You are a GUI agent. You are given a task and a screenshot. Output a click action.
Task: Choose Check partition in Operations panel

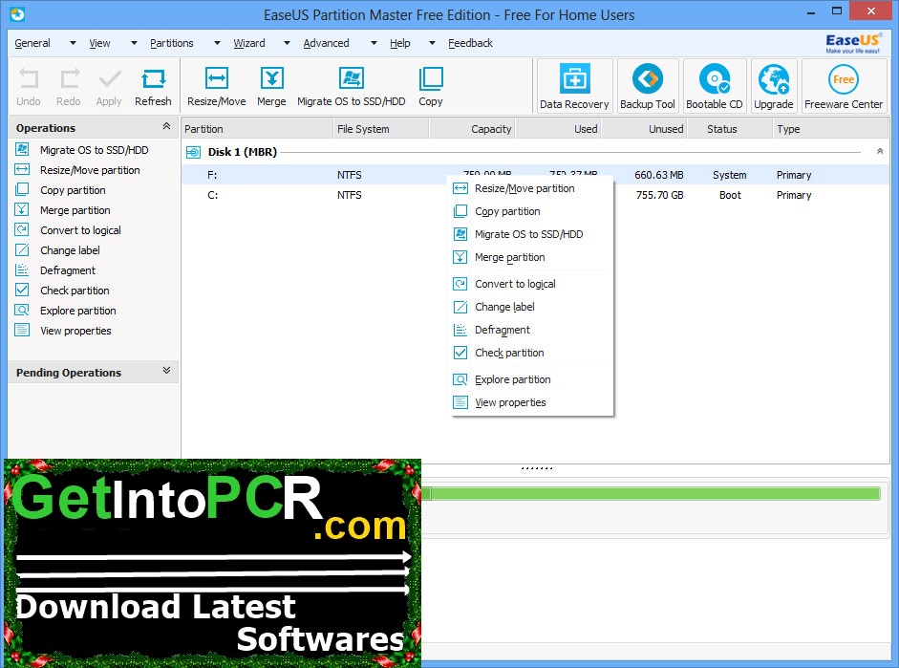pyautogui.click(x=75, y=291)
